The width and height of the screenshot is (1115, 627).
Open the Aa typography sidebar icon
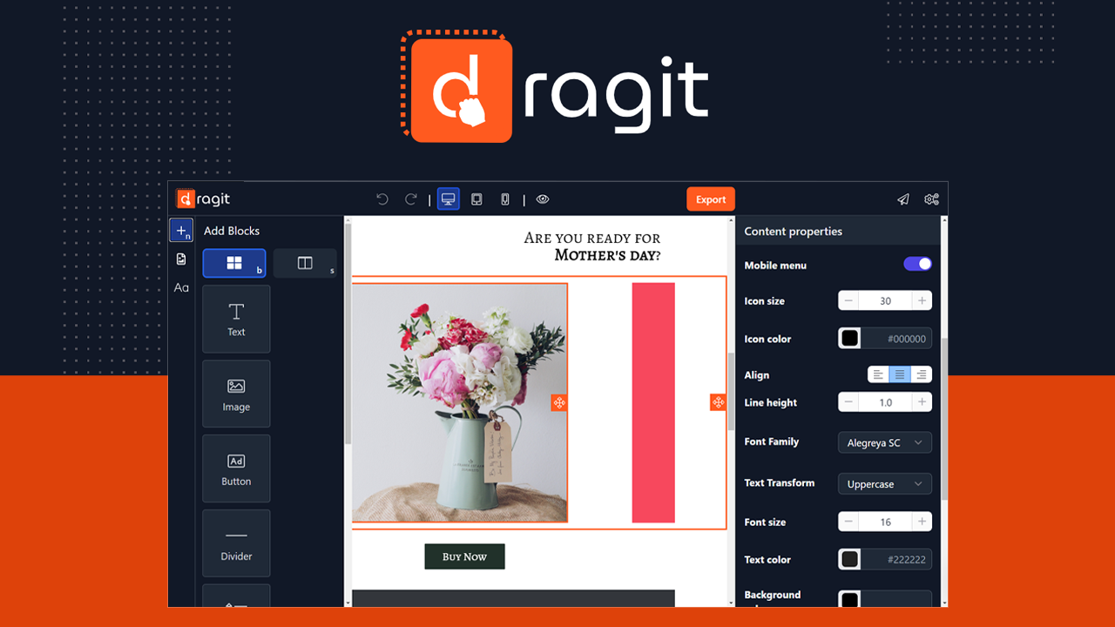point(181,287)
